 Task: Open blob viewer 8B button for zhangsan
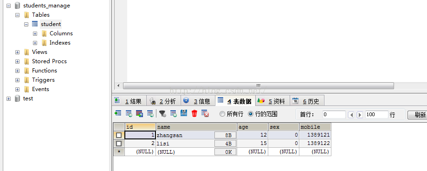pos(226,135)
